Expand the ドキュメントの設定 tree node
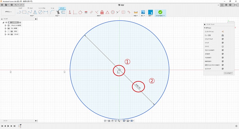239x129 pixels. [x=5, y=25]
